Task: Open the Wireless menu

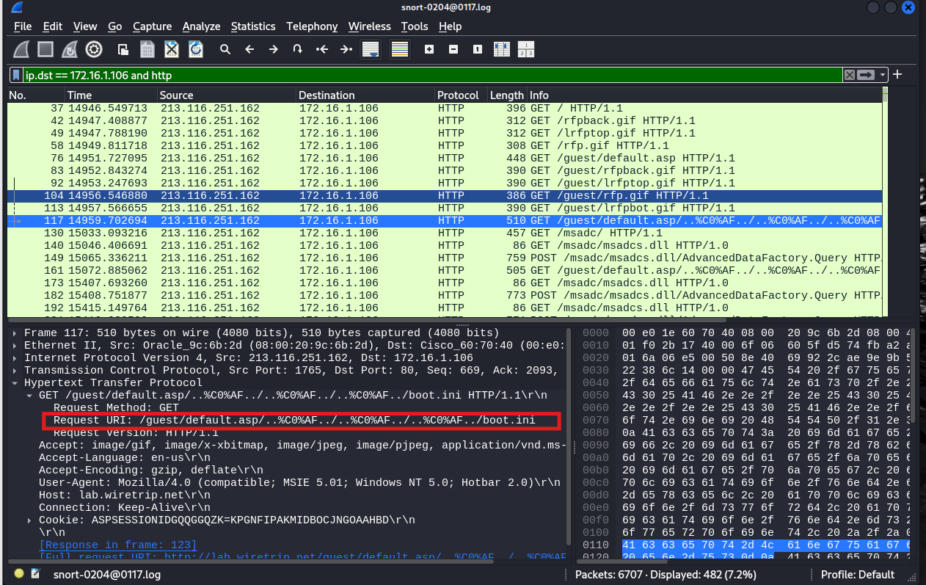Action: click(370, 26)
